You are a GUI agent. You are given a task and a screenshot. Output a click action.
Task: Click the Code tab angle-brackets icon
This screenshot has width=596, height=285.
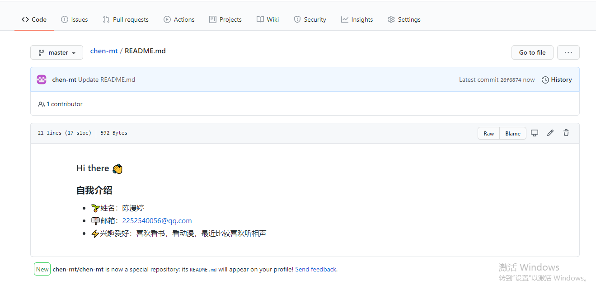[x=25, y=19]
